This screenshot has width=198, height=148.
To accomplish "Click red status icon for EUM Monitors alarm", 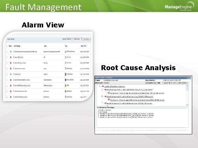I will (x=11, y=97).
